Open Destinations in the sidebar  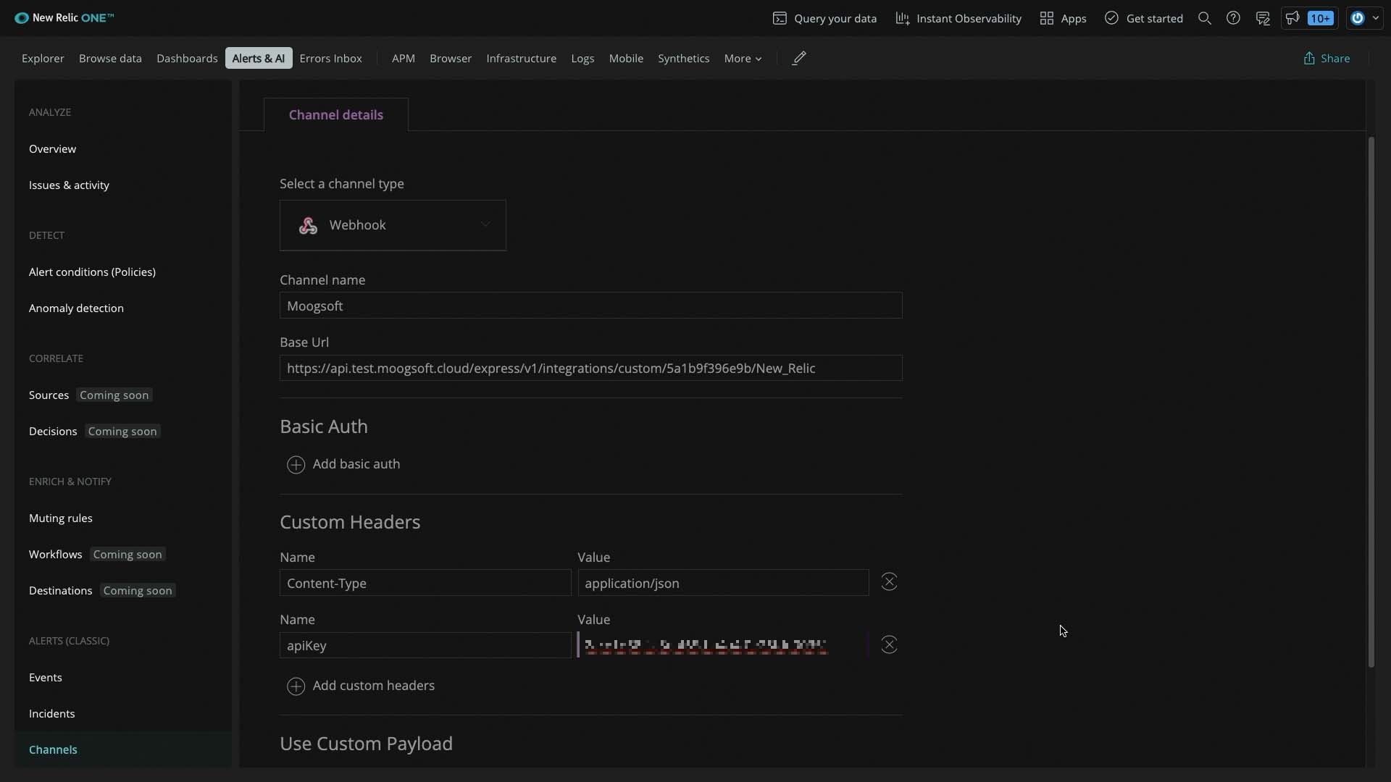click(61, 591)
